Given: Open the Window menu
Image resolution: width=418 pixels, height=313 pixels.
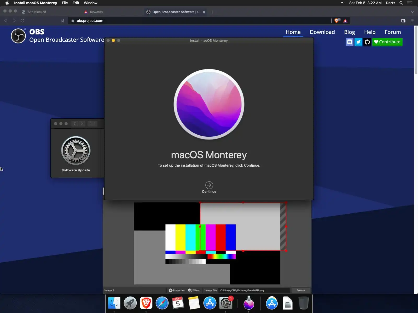Looking at the screenshot, I should [x=90, y=3].
